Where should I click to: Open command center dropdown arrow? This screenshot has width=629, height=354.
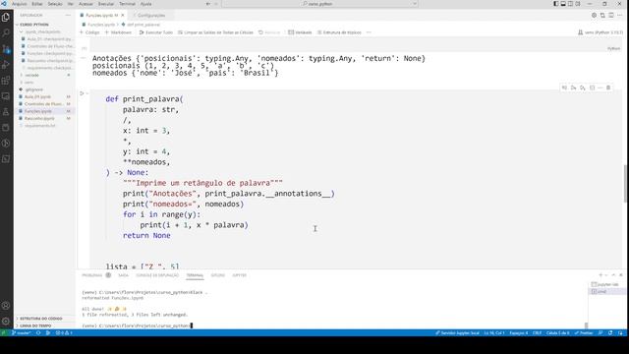pos(415,4)
